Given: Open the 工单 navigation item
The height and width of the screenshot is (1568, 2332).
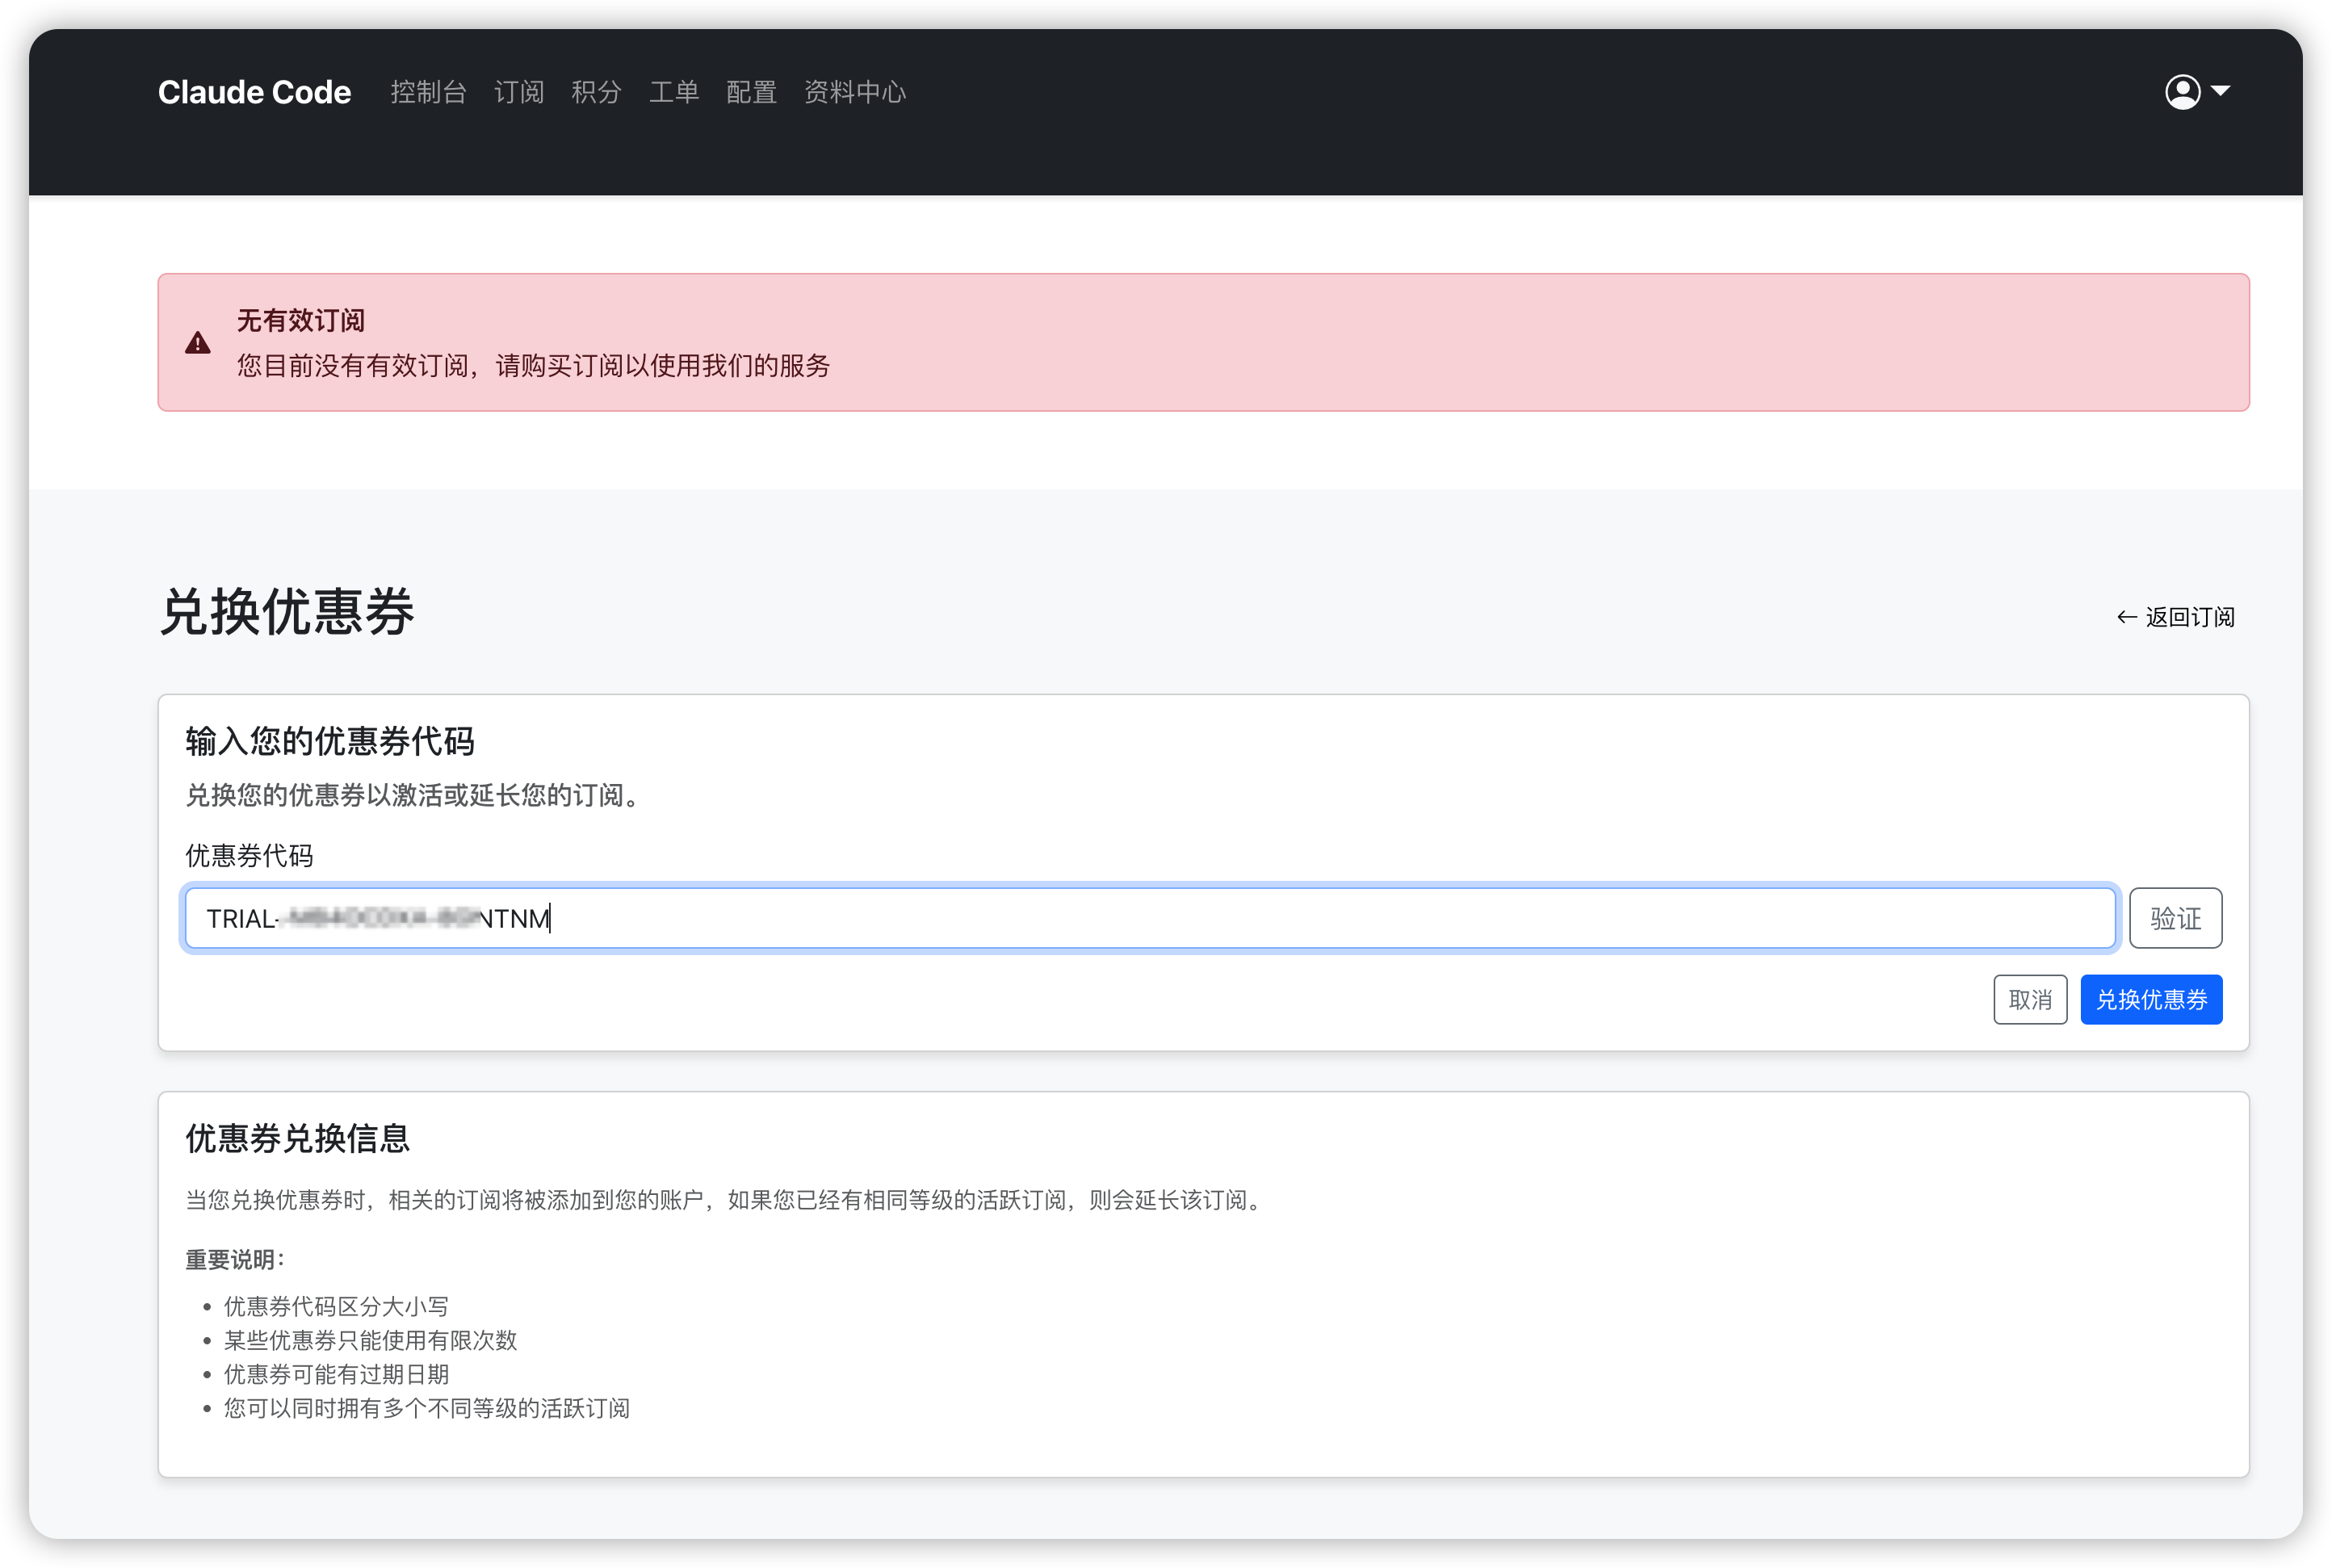Looking at the screenshot, I should (x=674, y=92).
